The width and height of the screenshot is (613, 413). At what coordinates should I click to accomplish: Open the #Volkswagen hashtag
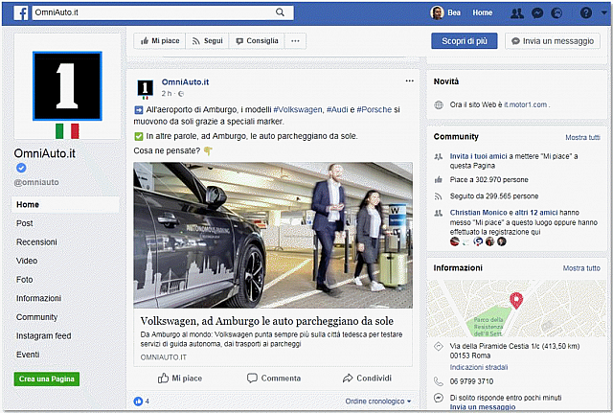point(298,109)
